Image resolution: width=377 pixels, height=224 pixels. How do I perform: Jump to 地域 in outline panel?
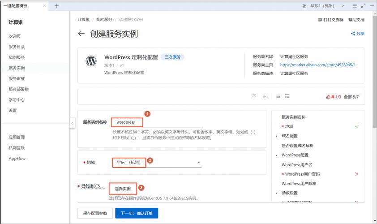pos(289,126)
